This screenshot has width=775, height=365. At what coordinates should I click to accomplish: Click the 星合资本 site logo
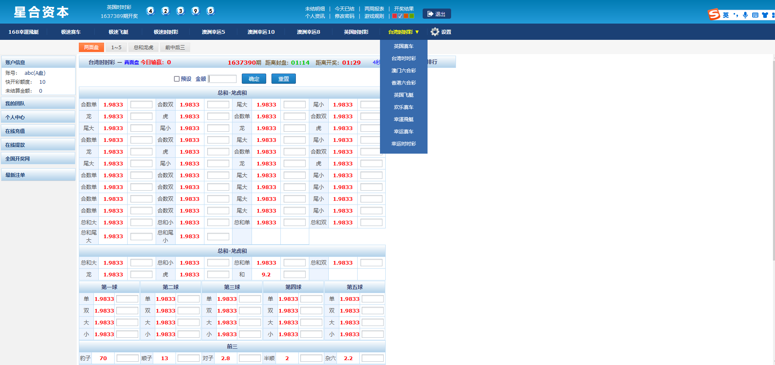pos(41,12)
